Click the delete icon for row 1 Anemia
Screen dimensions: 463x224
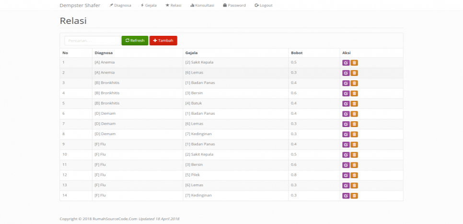click(x=354, y=63)
